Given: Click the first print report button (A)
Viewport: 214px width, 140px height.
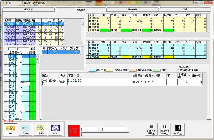Looking at the screenshot, I should pyautogui.click(x=151, y=129).
